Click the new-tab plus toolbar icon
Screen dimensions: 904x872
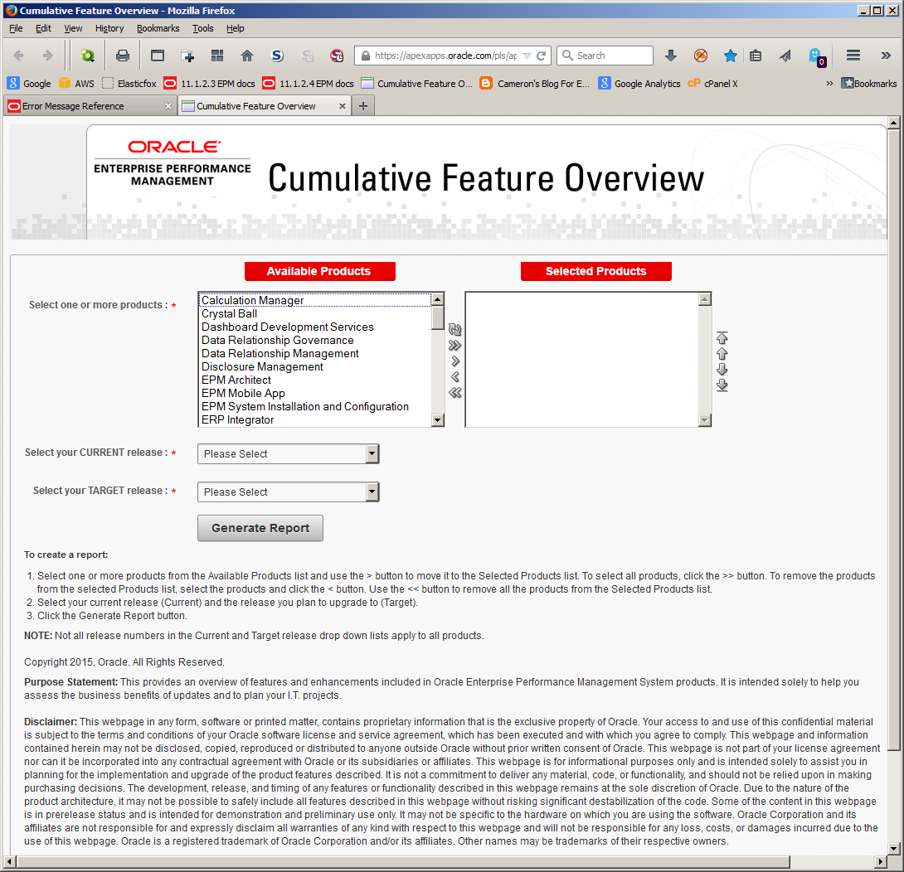(x=187, y=56)
